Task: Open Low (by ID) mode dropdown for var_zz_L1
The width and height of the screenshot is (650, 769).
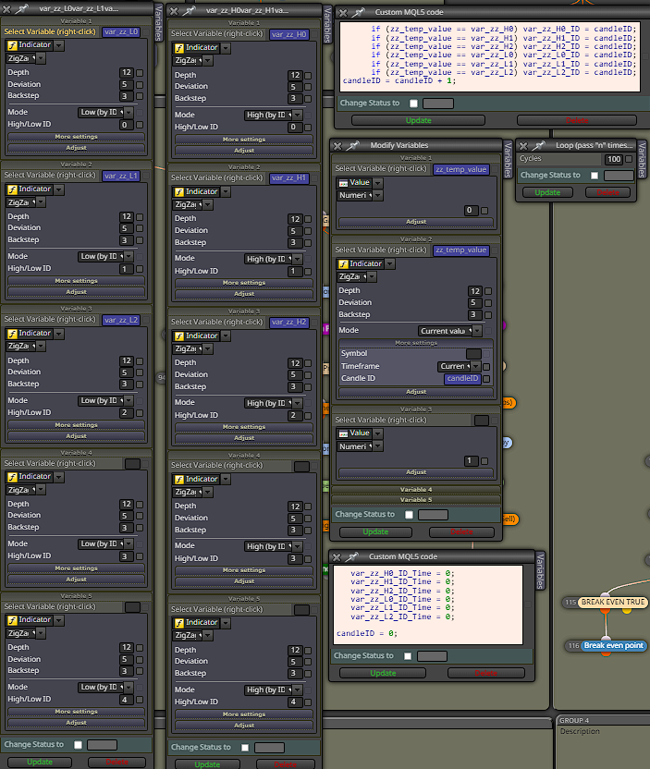Action: pyautogui.click(x=129, y=257)
